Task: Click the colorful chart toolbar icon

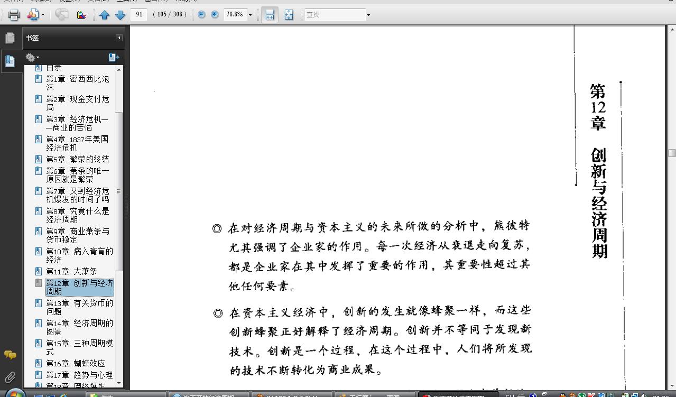Action: click(81, 15)
